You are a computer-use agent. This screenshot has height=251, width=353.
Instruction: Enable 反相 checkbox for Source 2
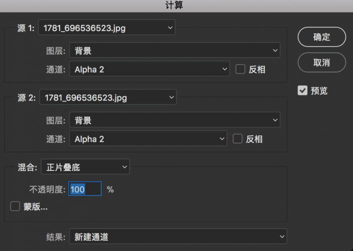[x=238, y=139]
